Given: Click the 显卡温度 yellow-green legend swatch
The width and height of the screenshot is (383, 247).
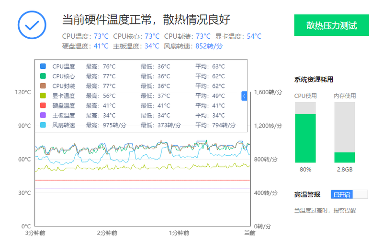Looking at the screenshot, I should (x=43, y=96).
